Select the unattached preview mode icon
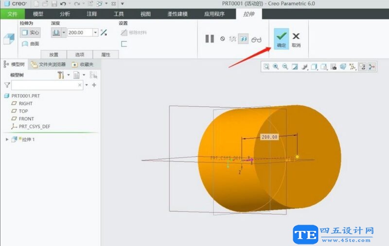The width and height of the screenshot is (389, 246). click(233, 39)
